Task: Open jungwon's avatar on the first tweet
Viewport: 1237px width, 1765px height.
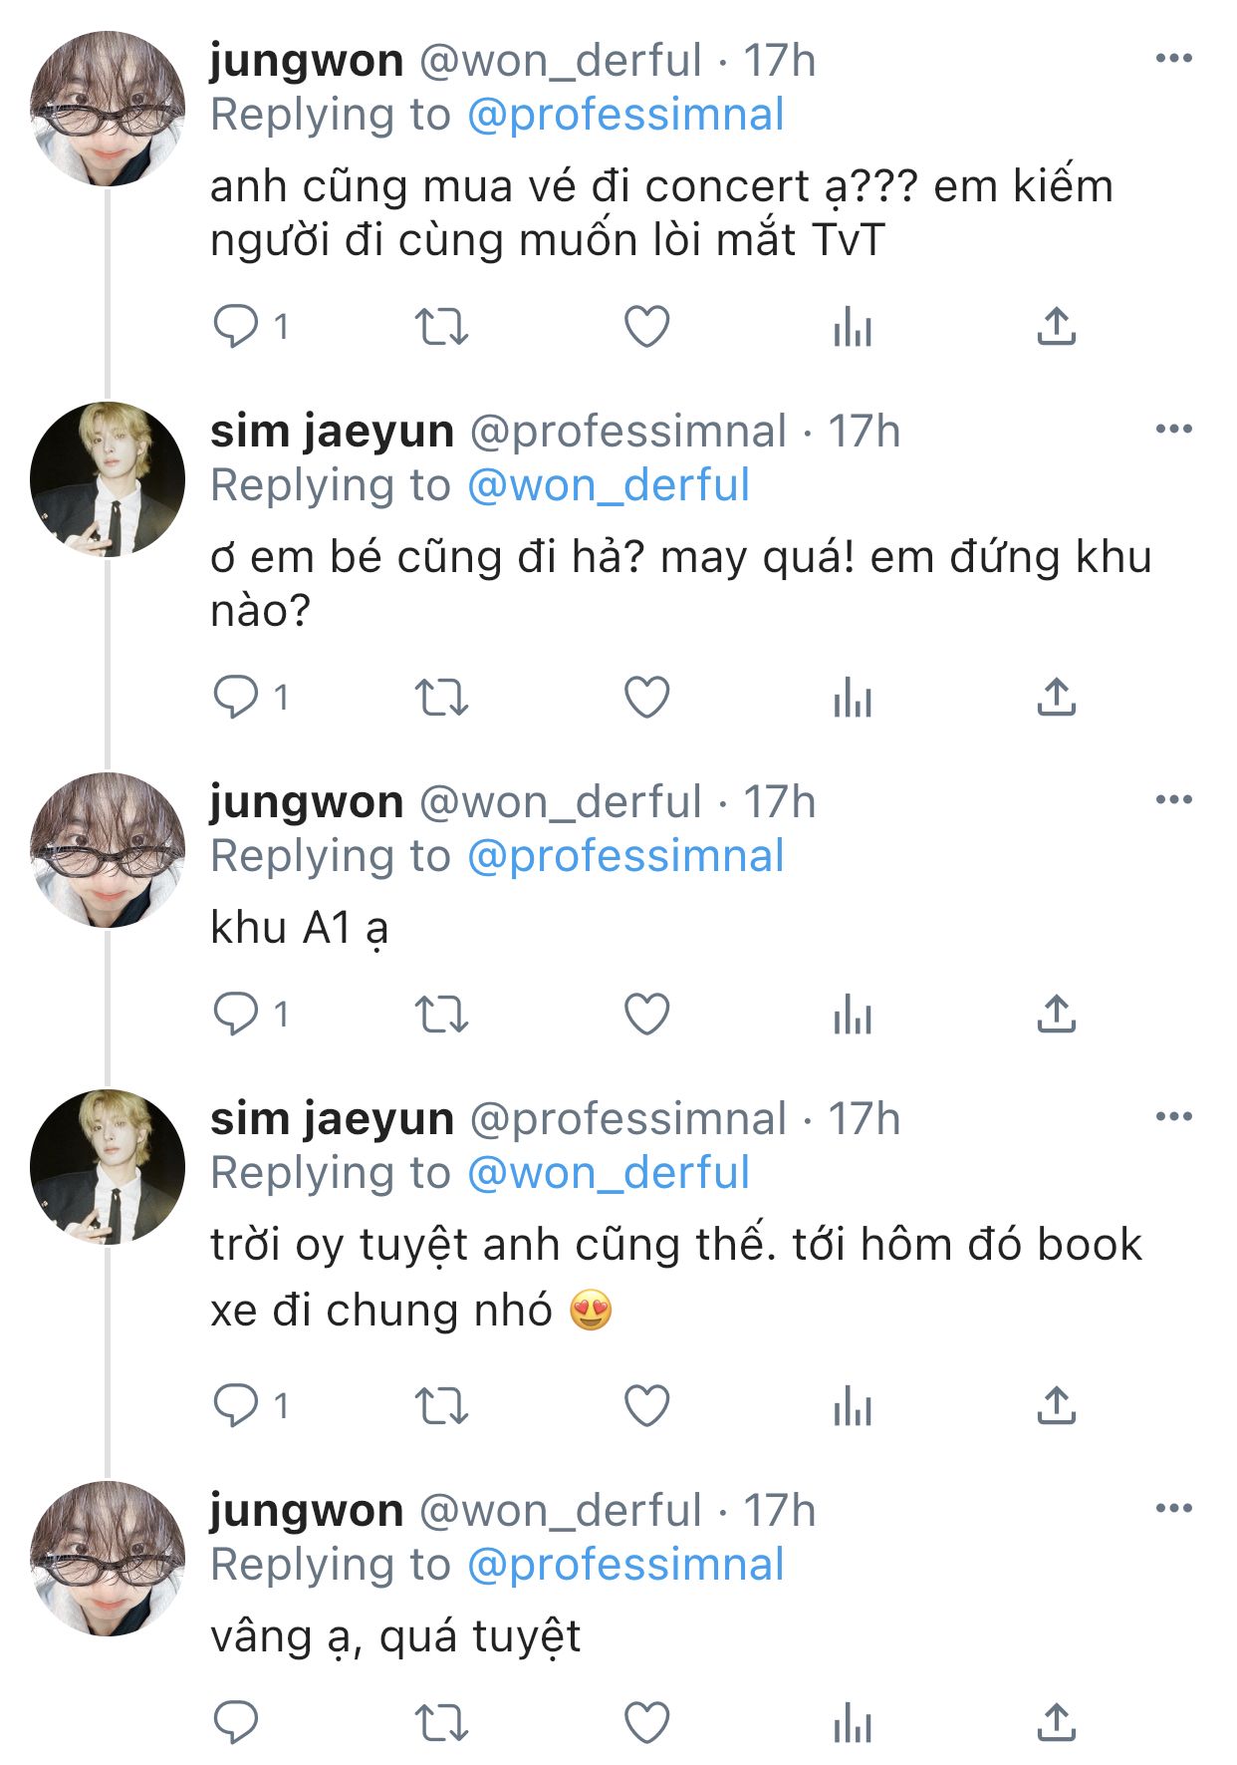Action: [x=108, y=109]
